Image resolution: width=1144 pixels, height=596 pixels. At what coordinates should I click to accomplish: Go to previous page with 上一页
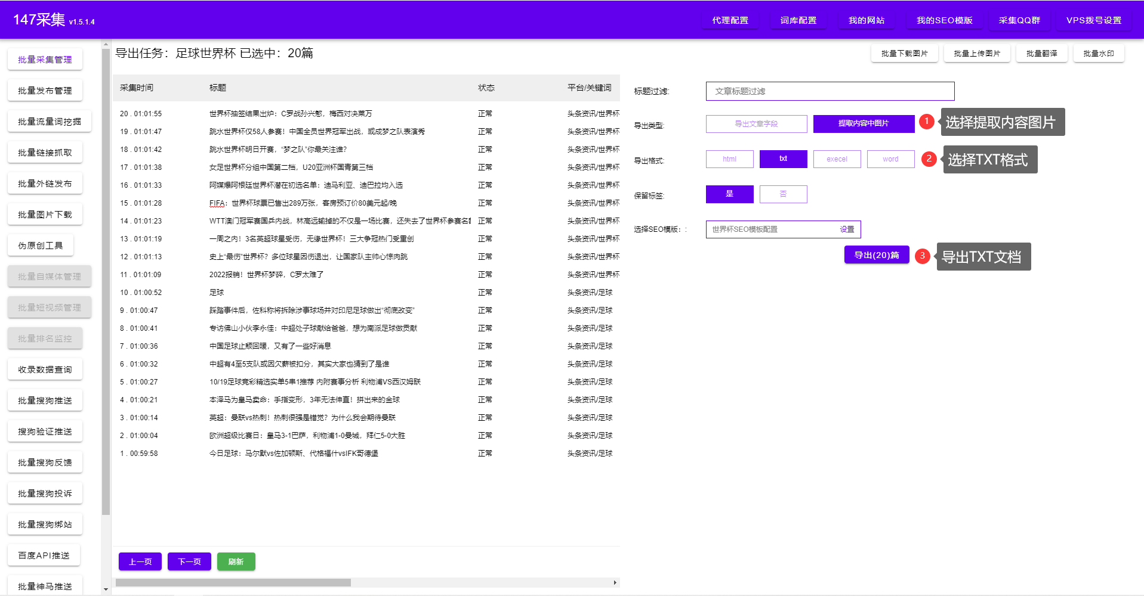click(140, 561)
